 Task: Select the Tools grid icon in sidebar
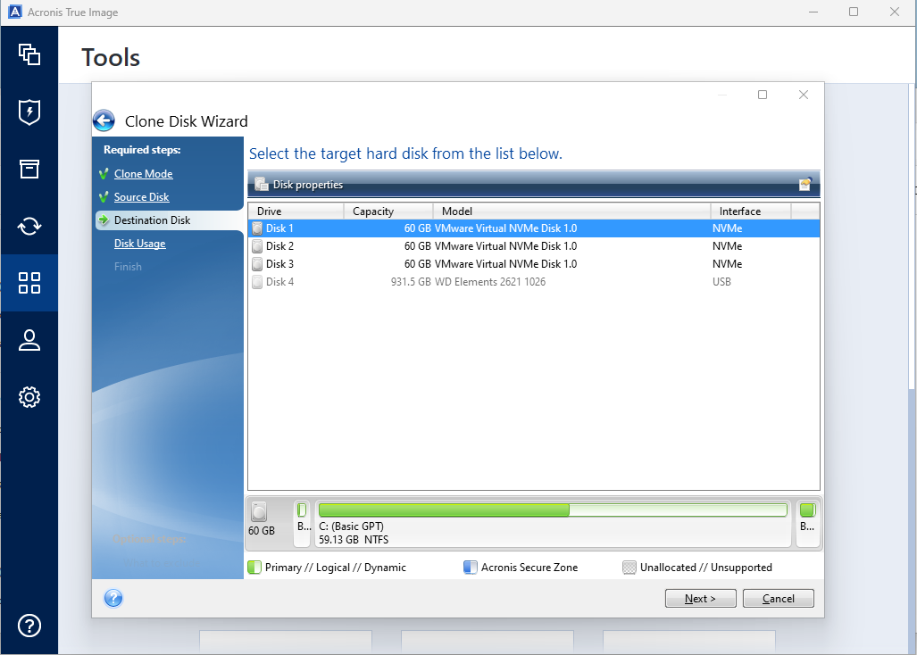29,283
